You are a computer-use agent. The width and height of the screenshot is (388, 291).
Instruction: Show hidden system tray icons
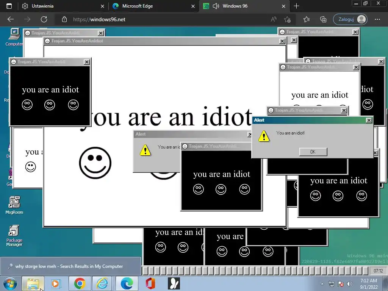click(x=322, y=284)
